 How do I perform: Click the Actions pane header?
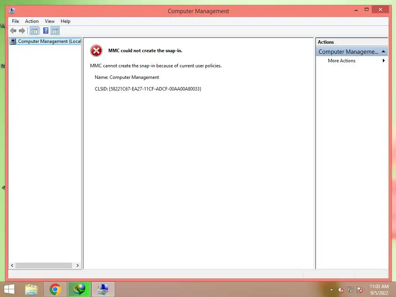point(352,42)
